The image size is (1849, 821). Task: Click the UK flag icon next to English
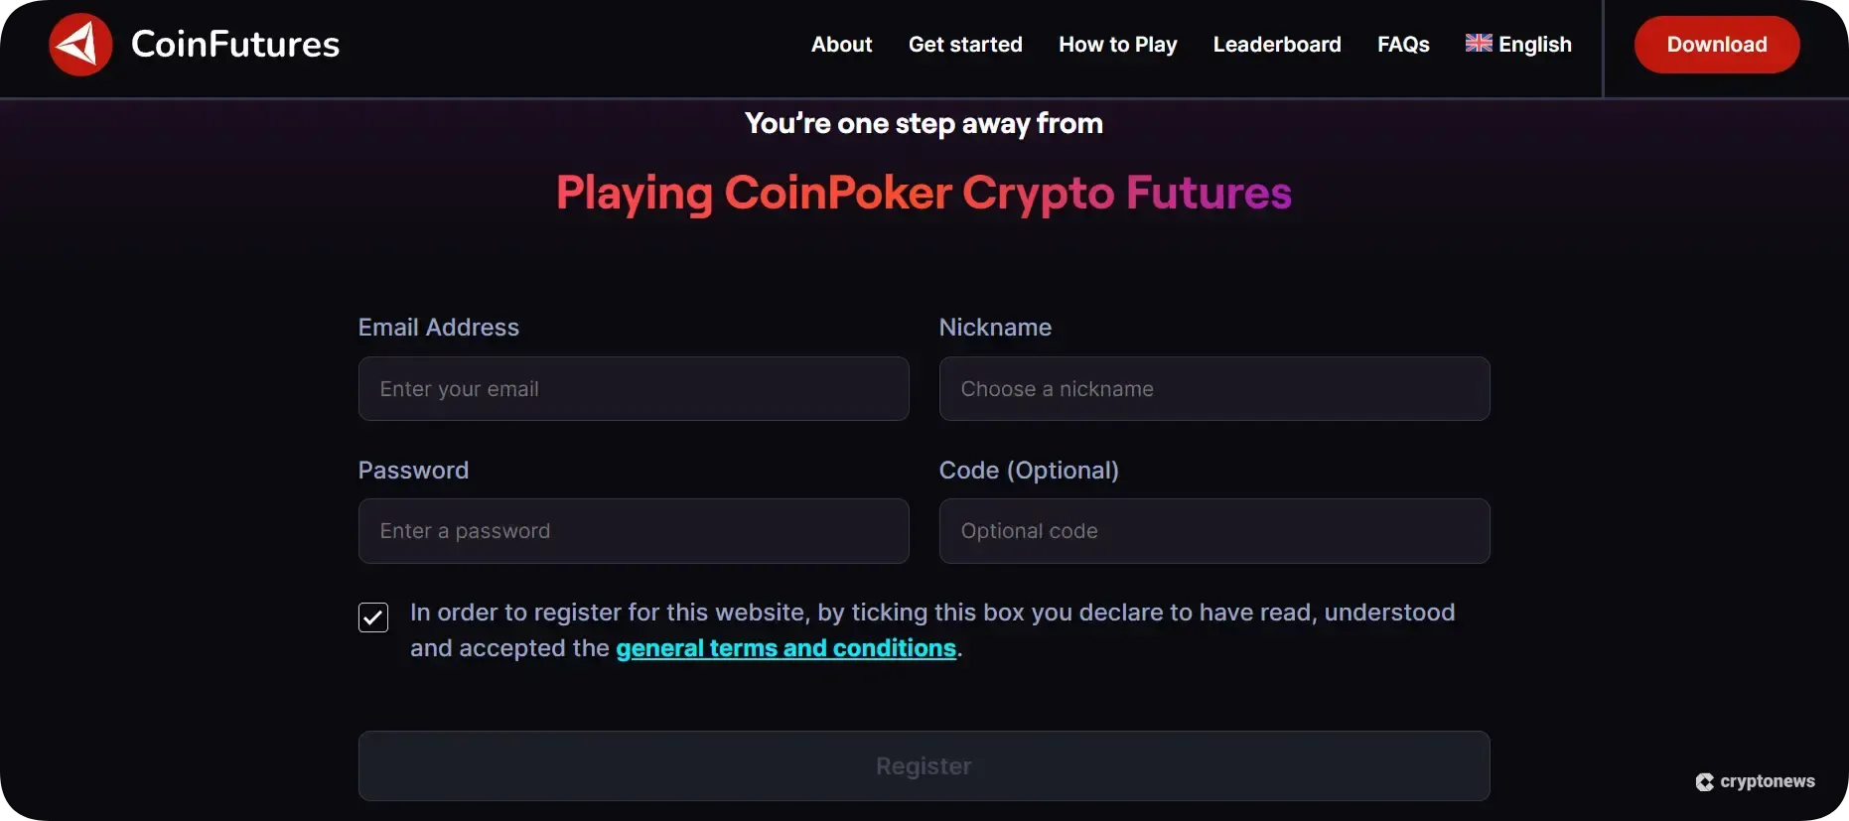point(1479,43)
